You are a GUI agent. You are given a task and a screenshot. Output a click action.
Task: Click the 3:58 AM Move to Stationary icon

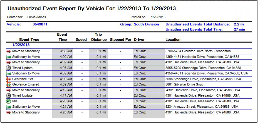point(9,51)
